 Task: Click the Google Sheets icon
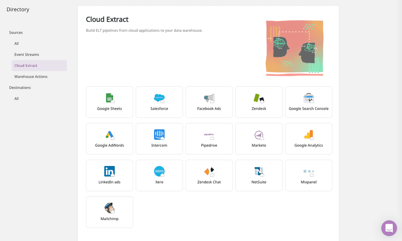(110, 98)
